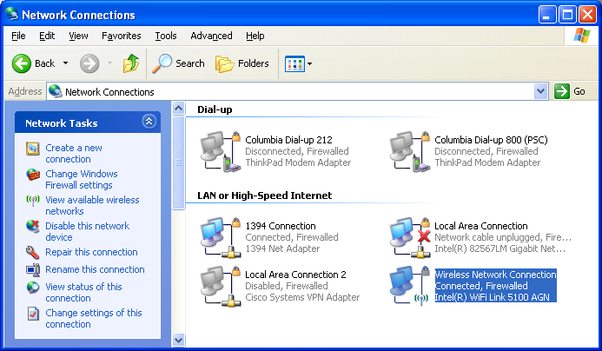Click the Forward arrow icon
The width and height of the screenshot is (602, 351).
tap(89, 63)
